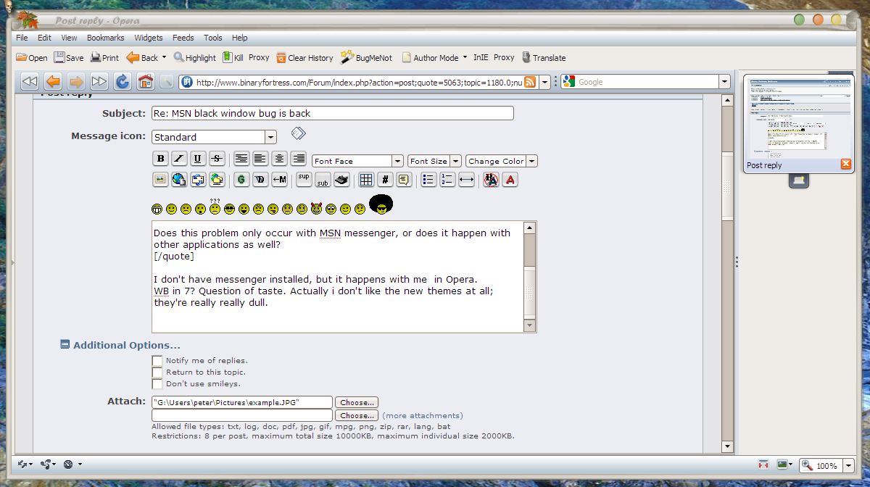
Task: Enable 'Notify me of replies' checkbox
Action: coord(157,360)
